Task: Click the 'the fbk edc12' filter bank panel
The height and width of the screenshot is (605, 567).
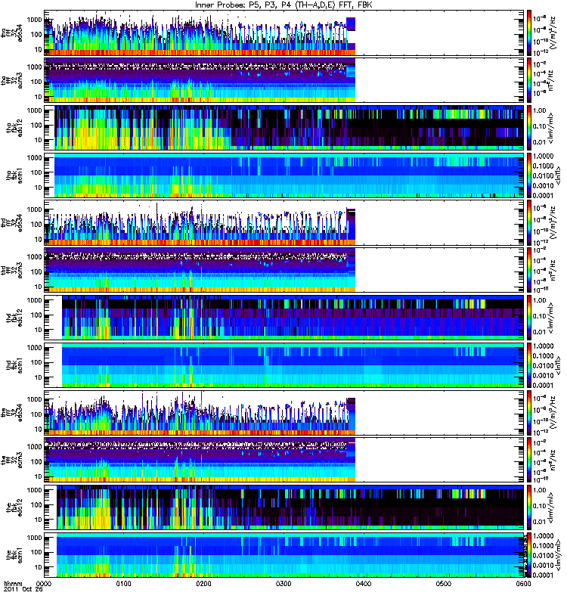Action: point(284,507)
